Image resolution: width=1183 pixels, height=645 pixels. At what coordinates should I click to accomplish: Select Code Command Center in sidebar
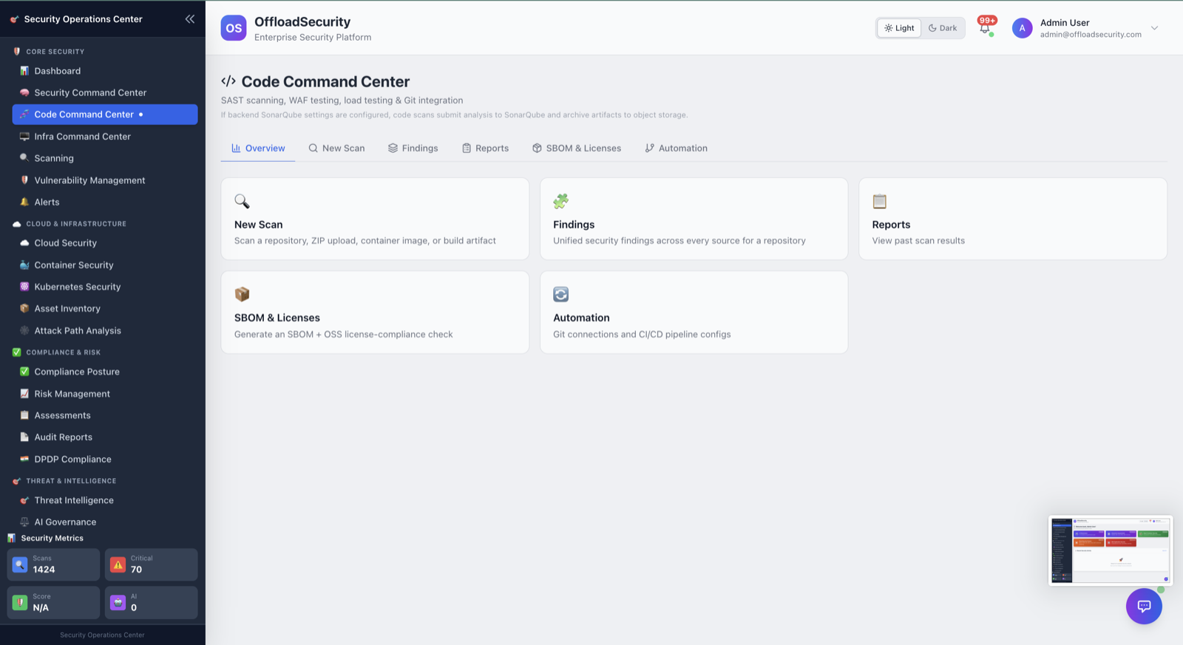105,115
